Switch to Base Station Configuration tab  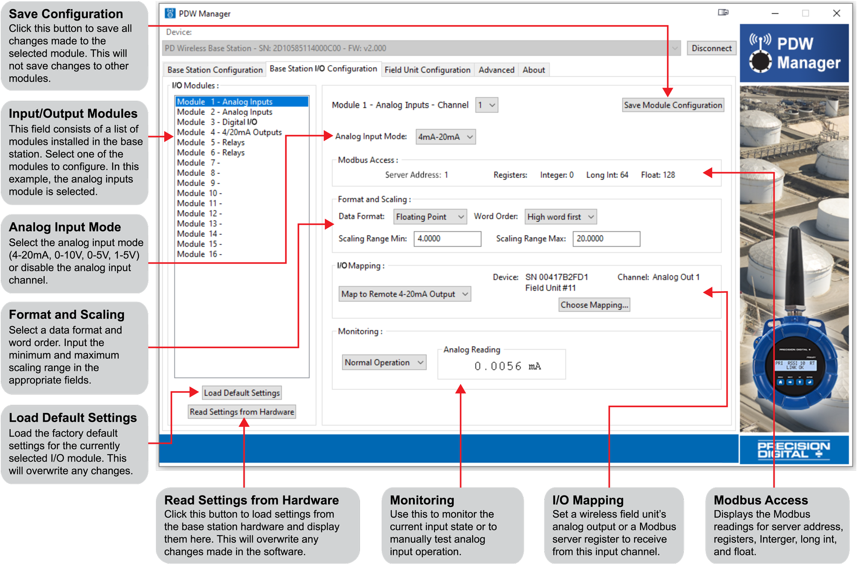tap(215, 70)
